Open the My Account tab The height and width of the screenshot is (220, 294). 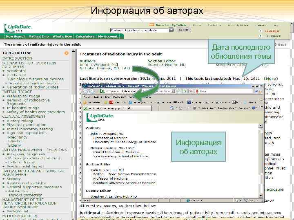(x=108, y=37)
